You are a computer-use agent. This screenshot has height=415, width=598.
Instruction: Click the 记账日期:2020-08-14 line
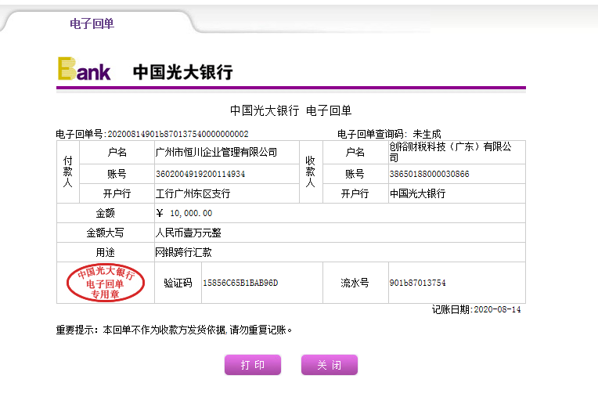pos(477,309)
